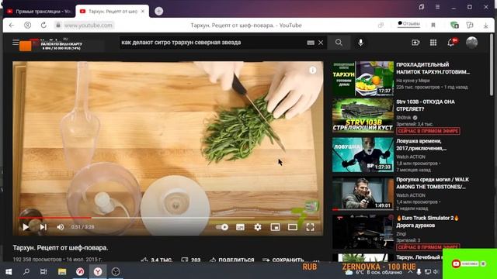The width and height of the screenshot is (497, 279).
Task: Bookmark this page
Action: (x=433, y=26)
